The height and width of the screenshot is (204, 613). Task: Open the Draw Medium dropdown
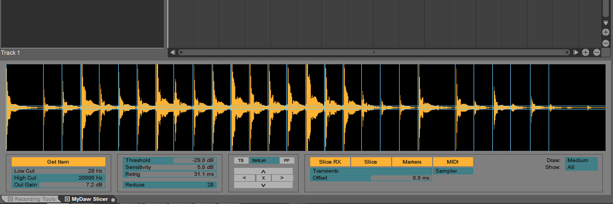(581, 160)
